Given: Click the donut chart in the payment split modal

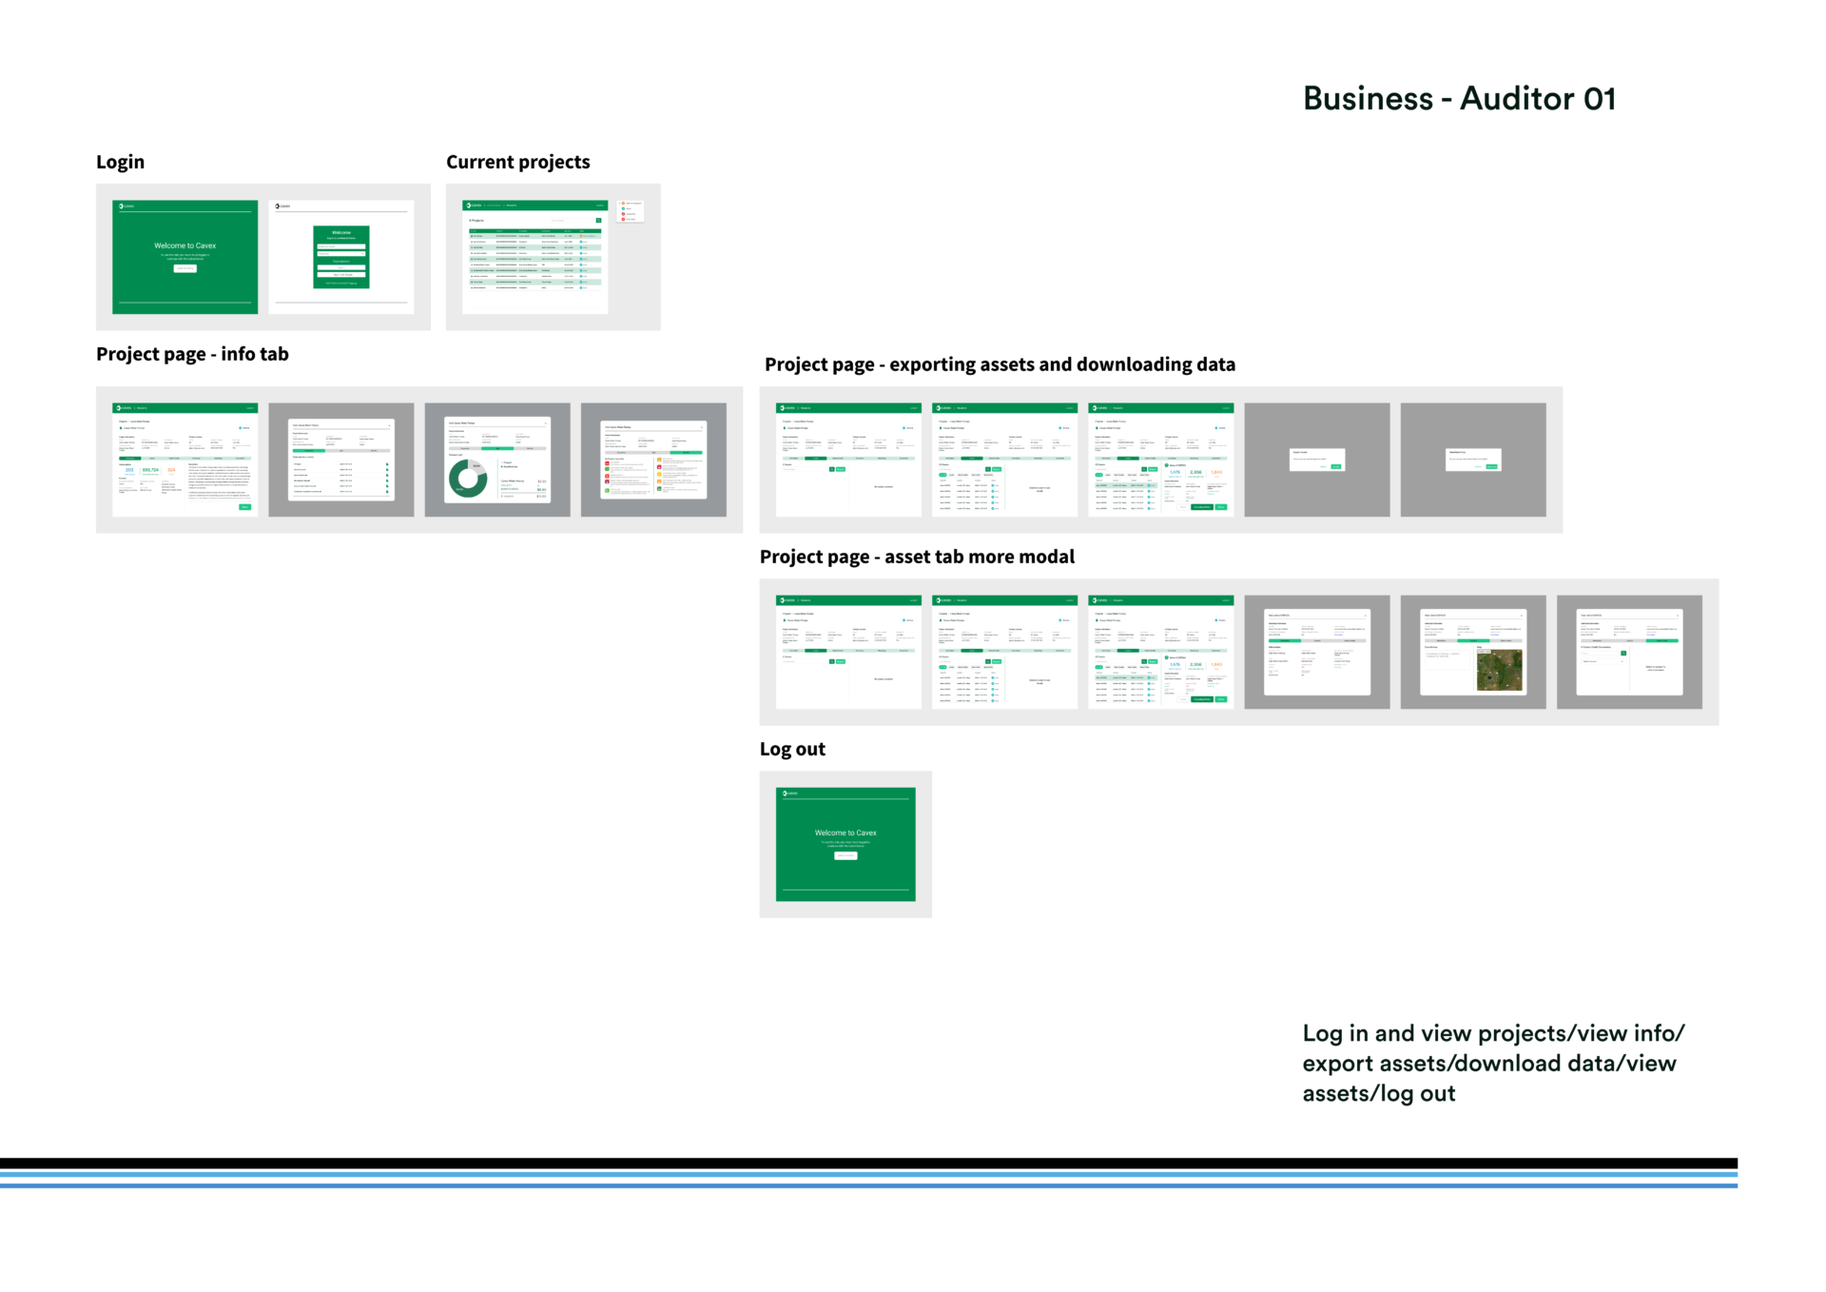Looking at the screenshot, I should pyautogui.click(x=467, y=479).
